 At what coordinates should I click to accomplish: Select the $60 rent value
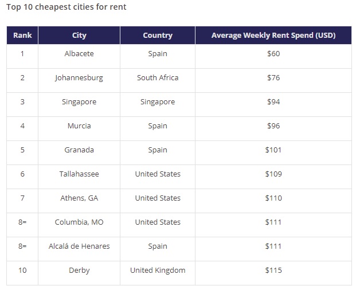[x=273, y=53]
